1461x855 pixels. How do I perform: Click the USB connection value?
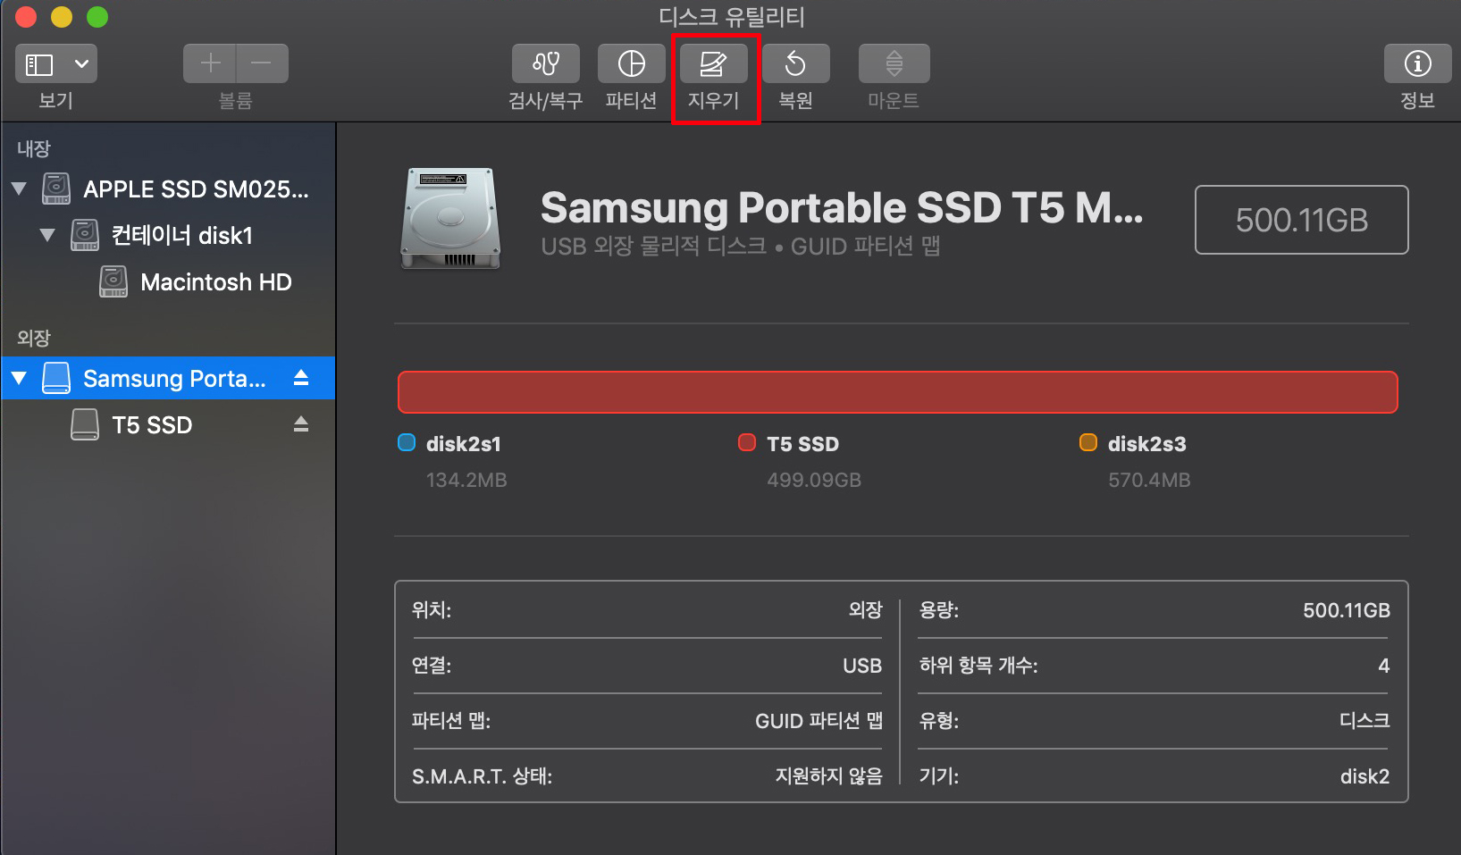862,666
